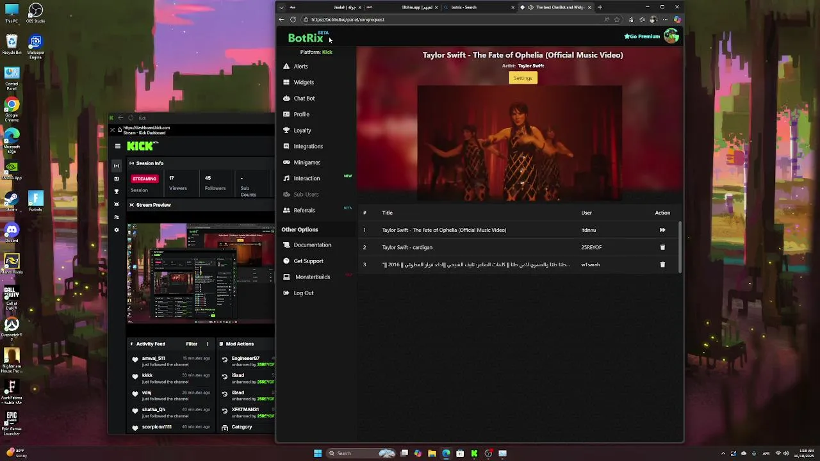Open the tab search dropdown in Edge
820x461 pixels.
[x=281, y=7]
